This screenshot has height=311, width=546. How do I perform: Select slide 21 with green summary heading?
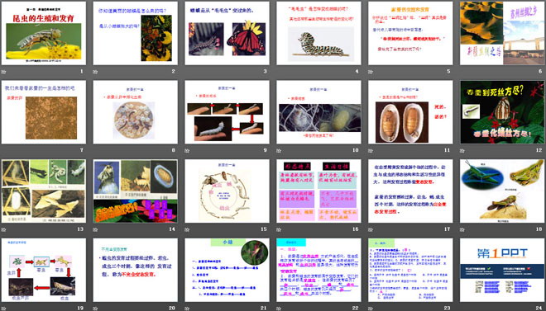[x=227, y=270]
